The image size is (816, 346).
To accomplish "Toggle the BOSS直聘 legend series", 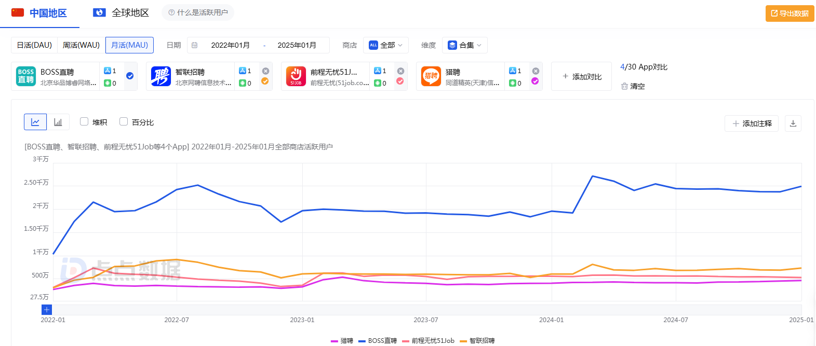I will coord(378,341).
